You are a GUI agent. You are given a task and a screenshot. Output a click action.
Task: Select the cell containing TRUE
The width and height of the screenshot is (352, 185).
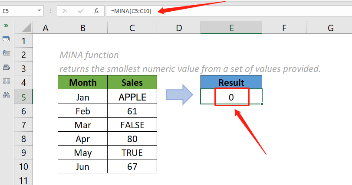coord(132,153)
